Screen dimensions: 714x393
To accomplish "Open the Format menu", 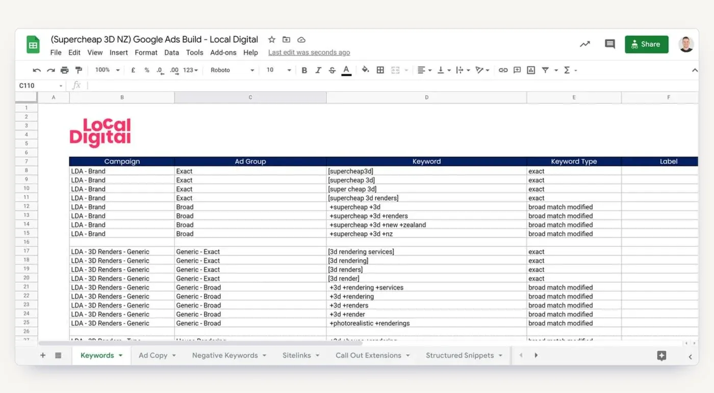I will pos(146,52).
